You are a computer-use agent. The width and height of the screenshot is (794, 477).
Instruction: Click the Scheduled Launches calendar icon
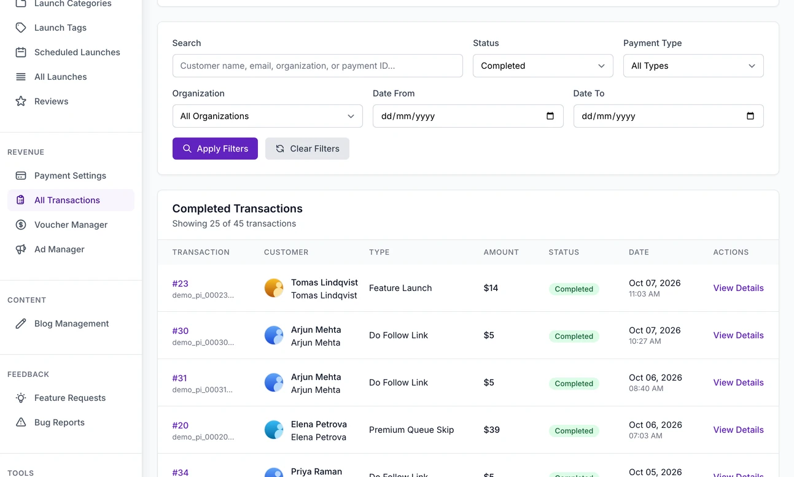21,52
